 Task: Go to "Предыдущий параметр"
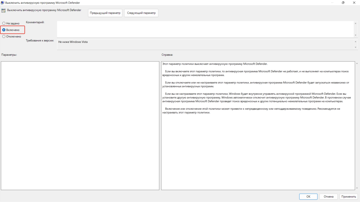point(105,13)
